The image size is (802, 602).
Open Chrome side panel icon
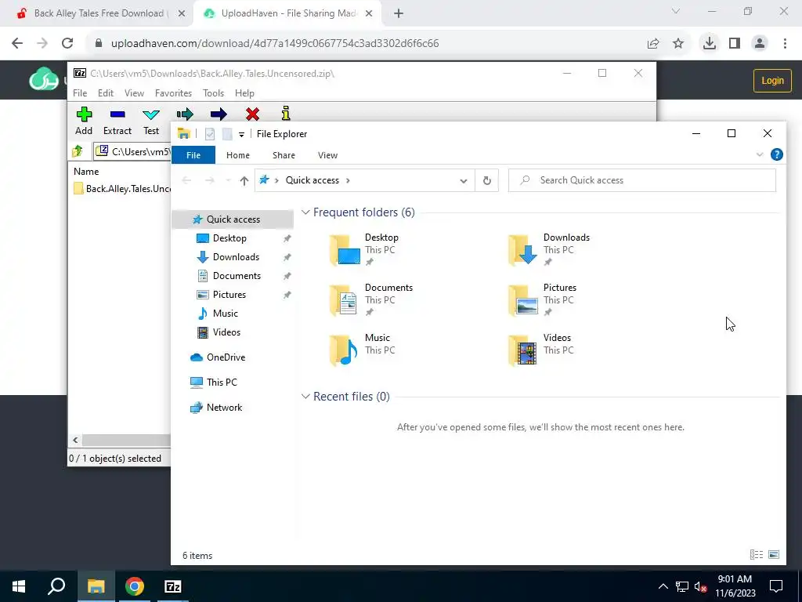pyautogui.click(x=735, y=43)
